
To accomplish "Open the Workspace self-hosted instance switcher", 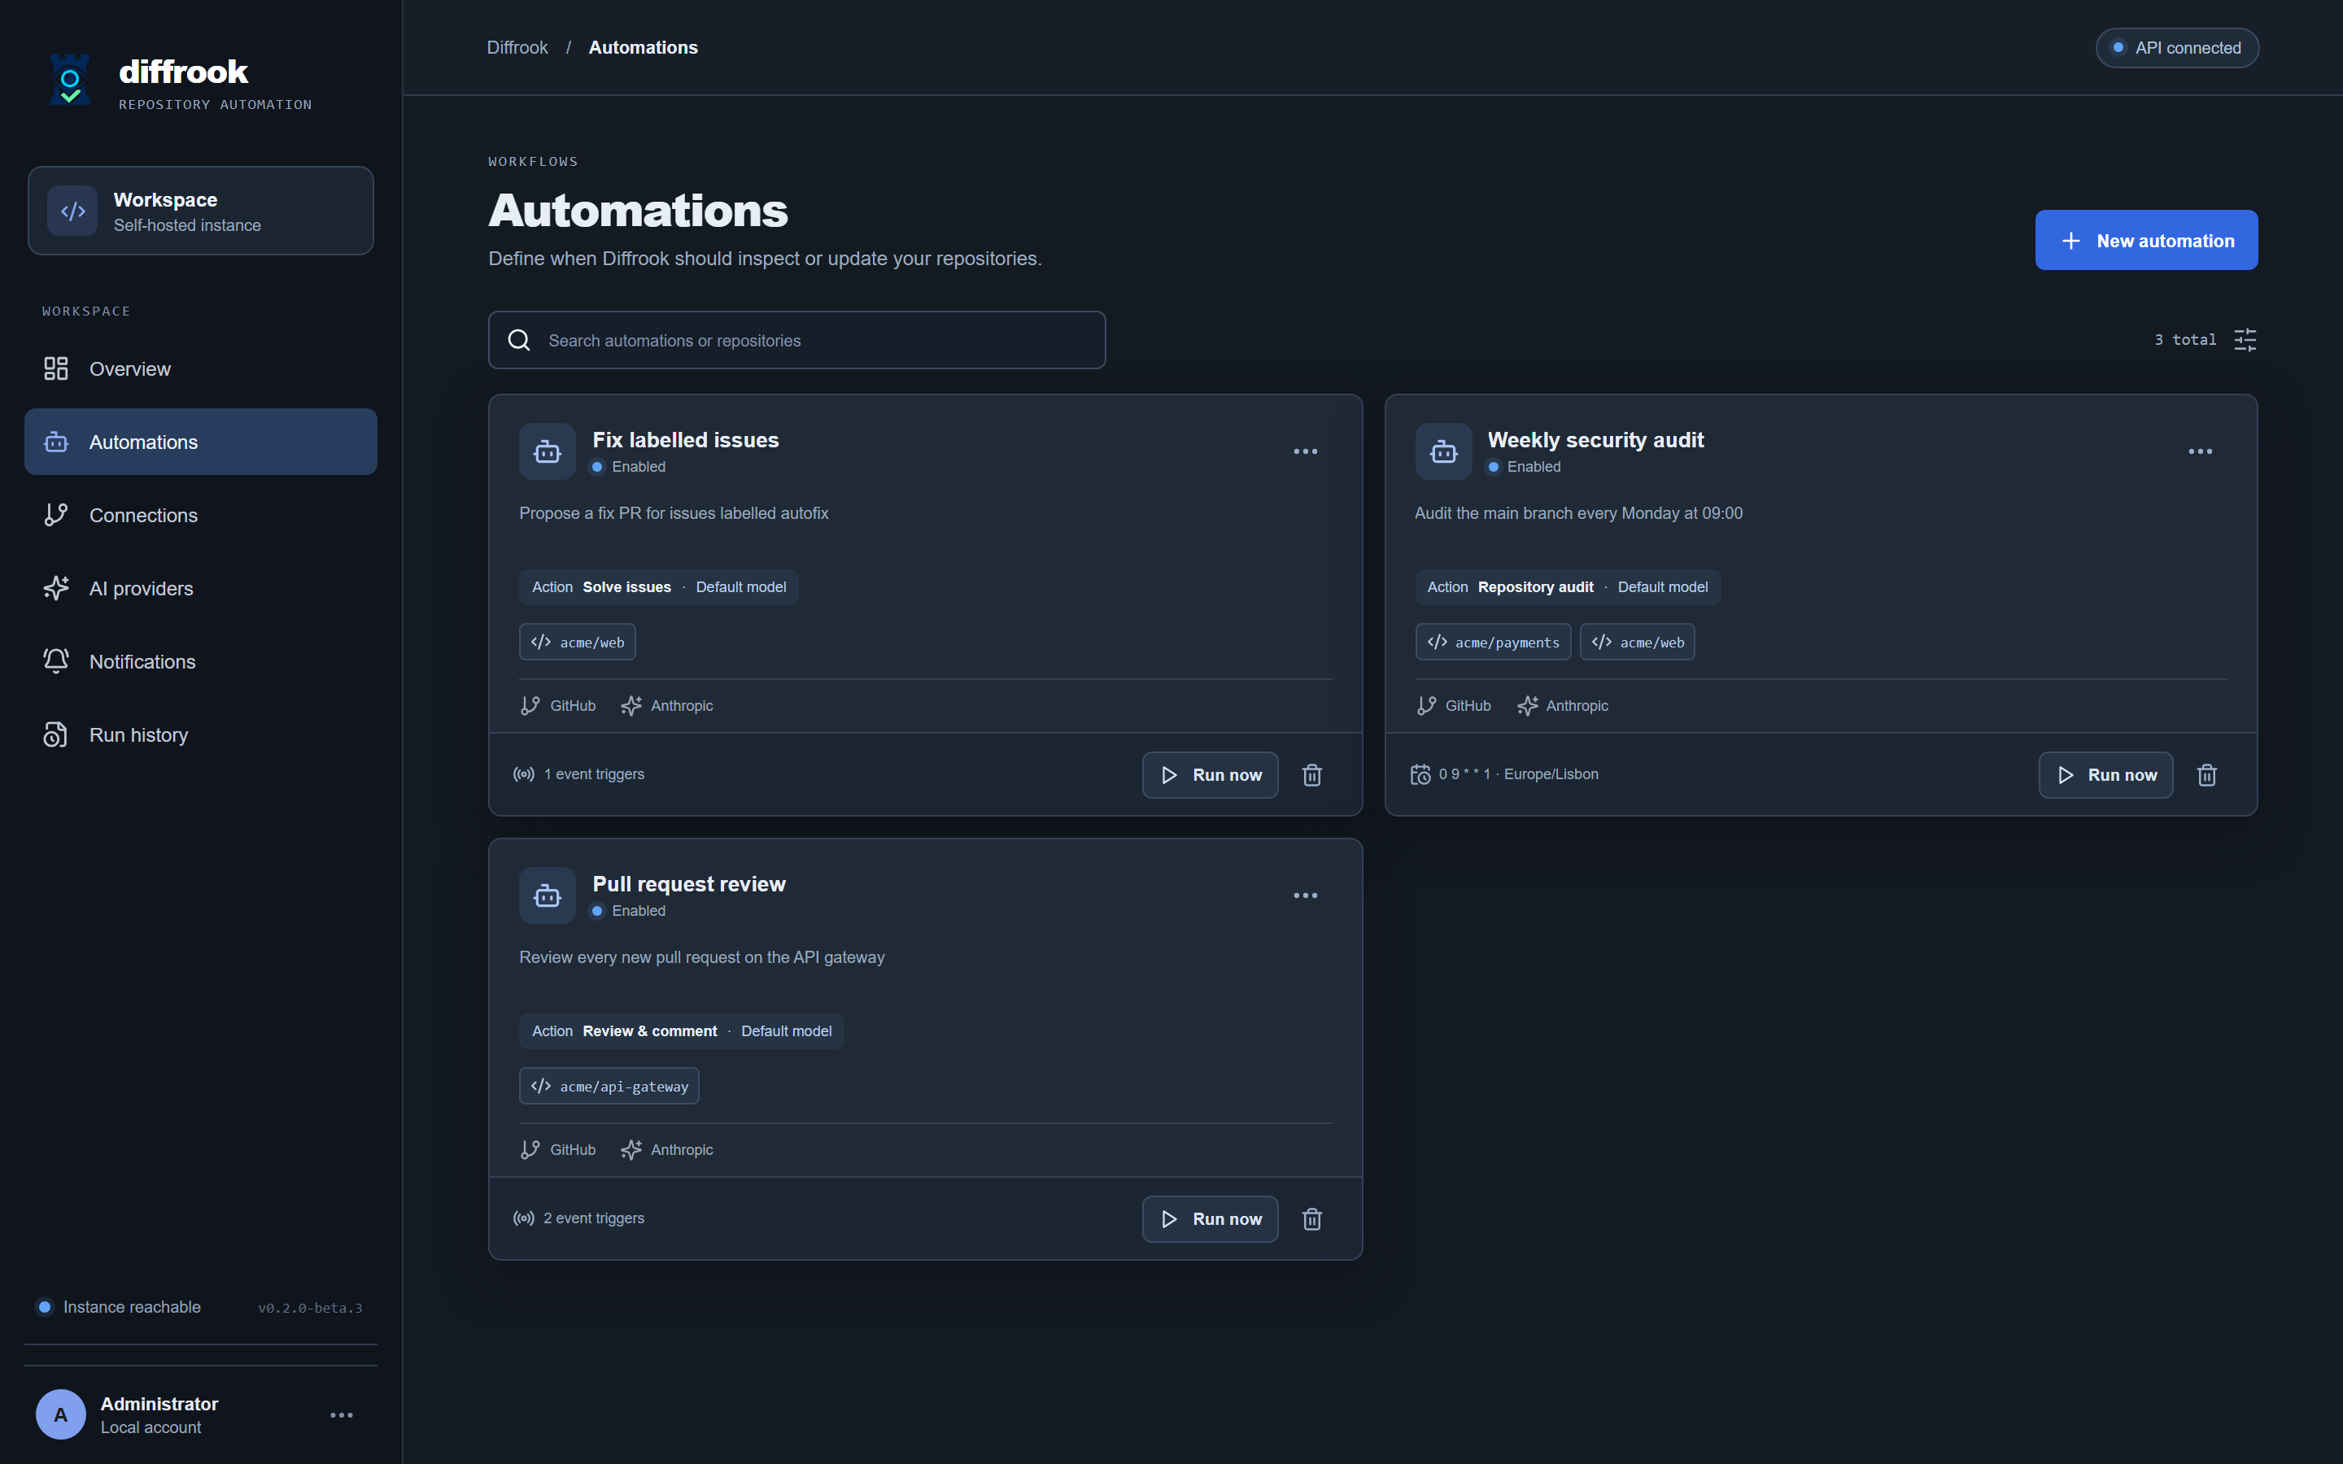I will (200, 211).
